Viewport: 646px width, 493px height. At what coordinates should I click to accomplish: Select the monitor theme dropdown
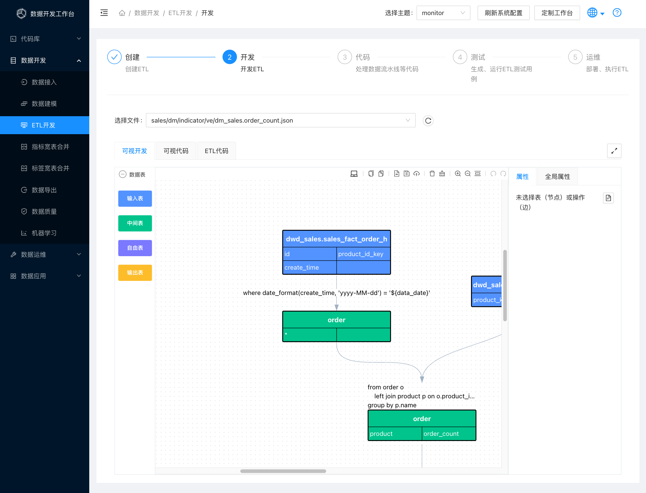tap(443, 13)
